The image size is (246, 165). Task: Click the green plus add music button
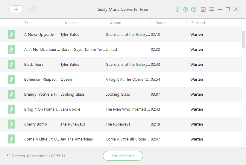click(x=16, y=9)
